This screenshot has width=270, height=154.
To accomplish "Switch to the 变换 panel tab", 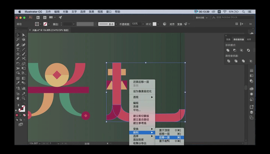I will 228,40.
